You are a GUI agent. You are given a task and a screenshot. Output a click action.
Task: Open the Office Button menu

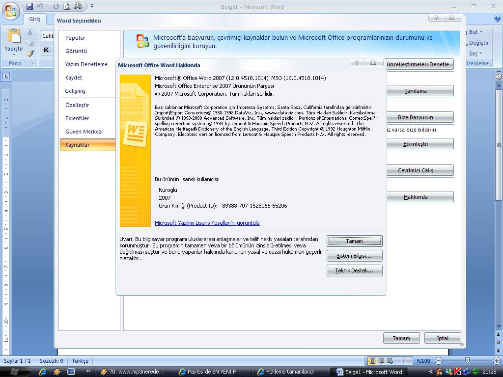click(x=11, y=11)
